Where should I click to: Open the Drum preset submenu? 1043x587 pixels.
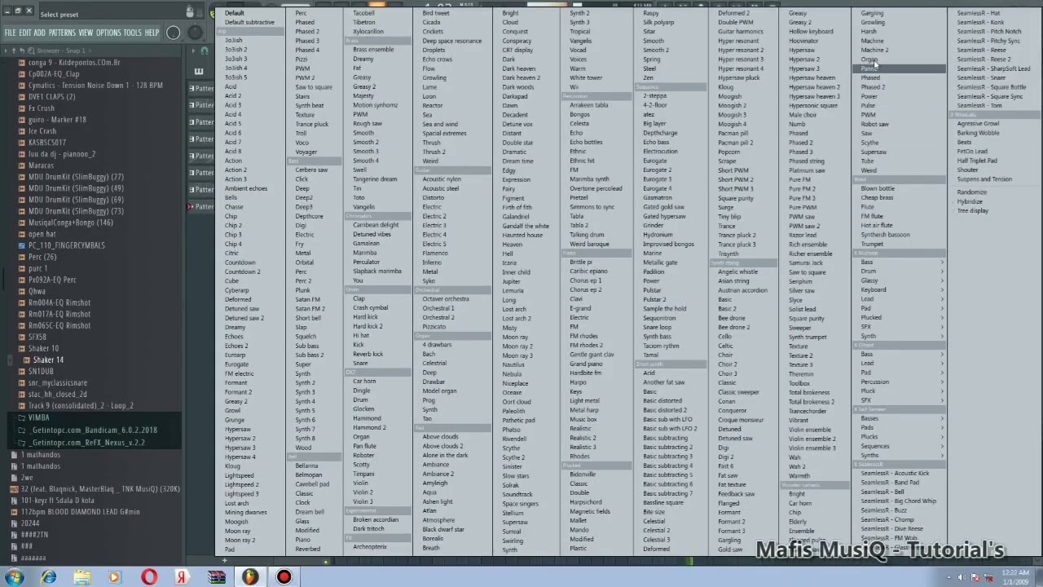(900, 271)
